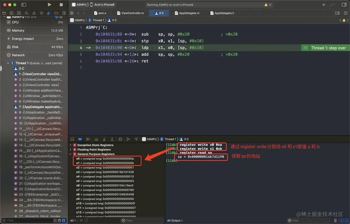Expand Exception State Registers
This screenshot has width=350, height=224.
(x=71, y=145)
